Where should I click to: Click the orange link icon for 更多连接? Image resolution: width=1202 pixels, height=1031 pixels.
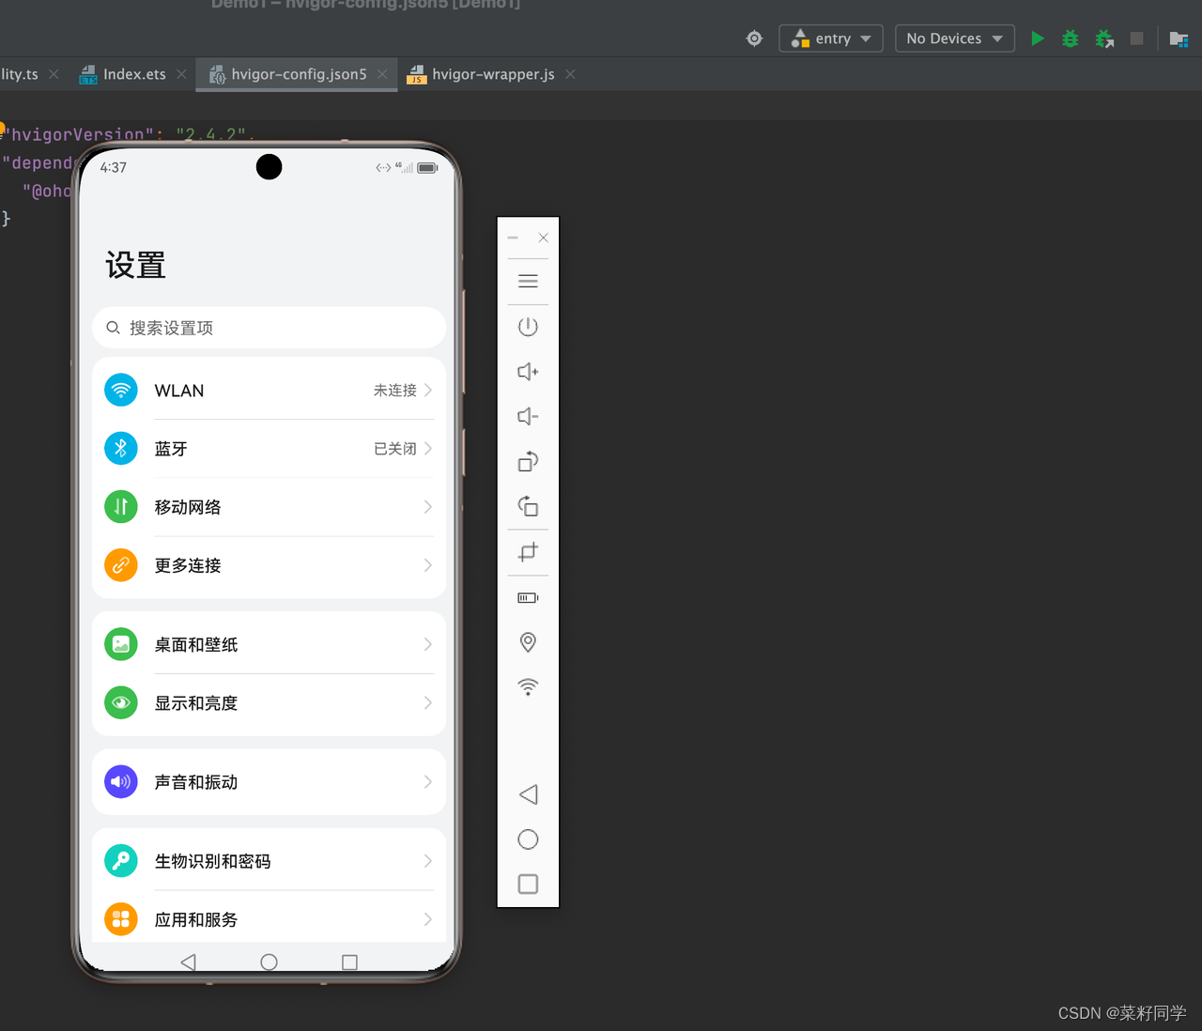(121, 565)
